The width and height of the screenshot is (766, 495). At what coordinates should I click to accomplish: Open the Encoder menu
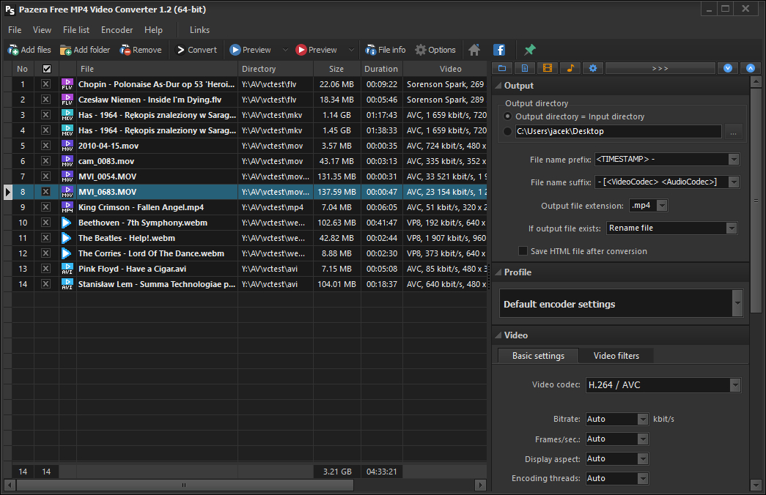click(117, 30)
